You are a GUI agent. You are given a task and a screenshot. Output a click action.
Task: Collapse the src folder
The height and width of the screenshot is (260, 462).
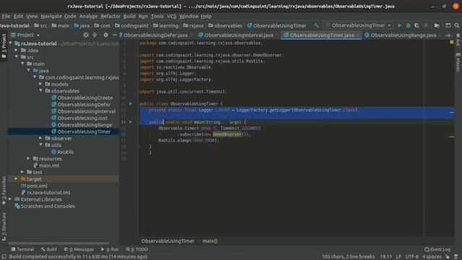point(17,57)
